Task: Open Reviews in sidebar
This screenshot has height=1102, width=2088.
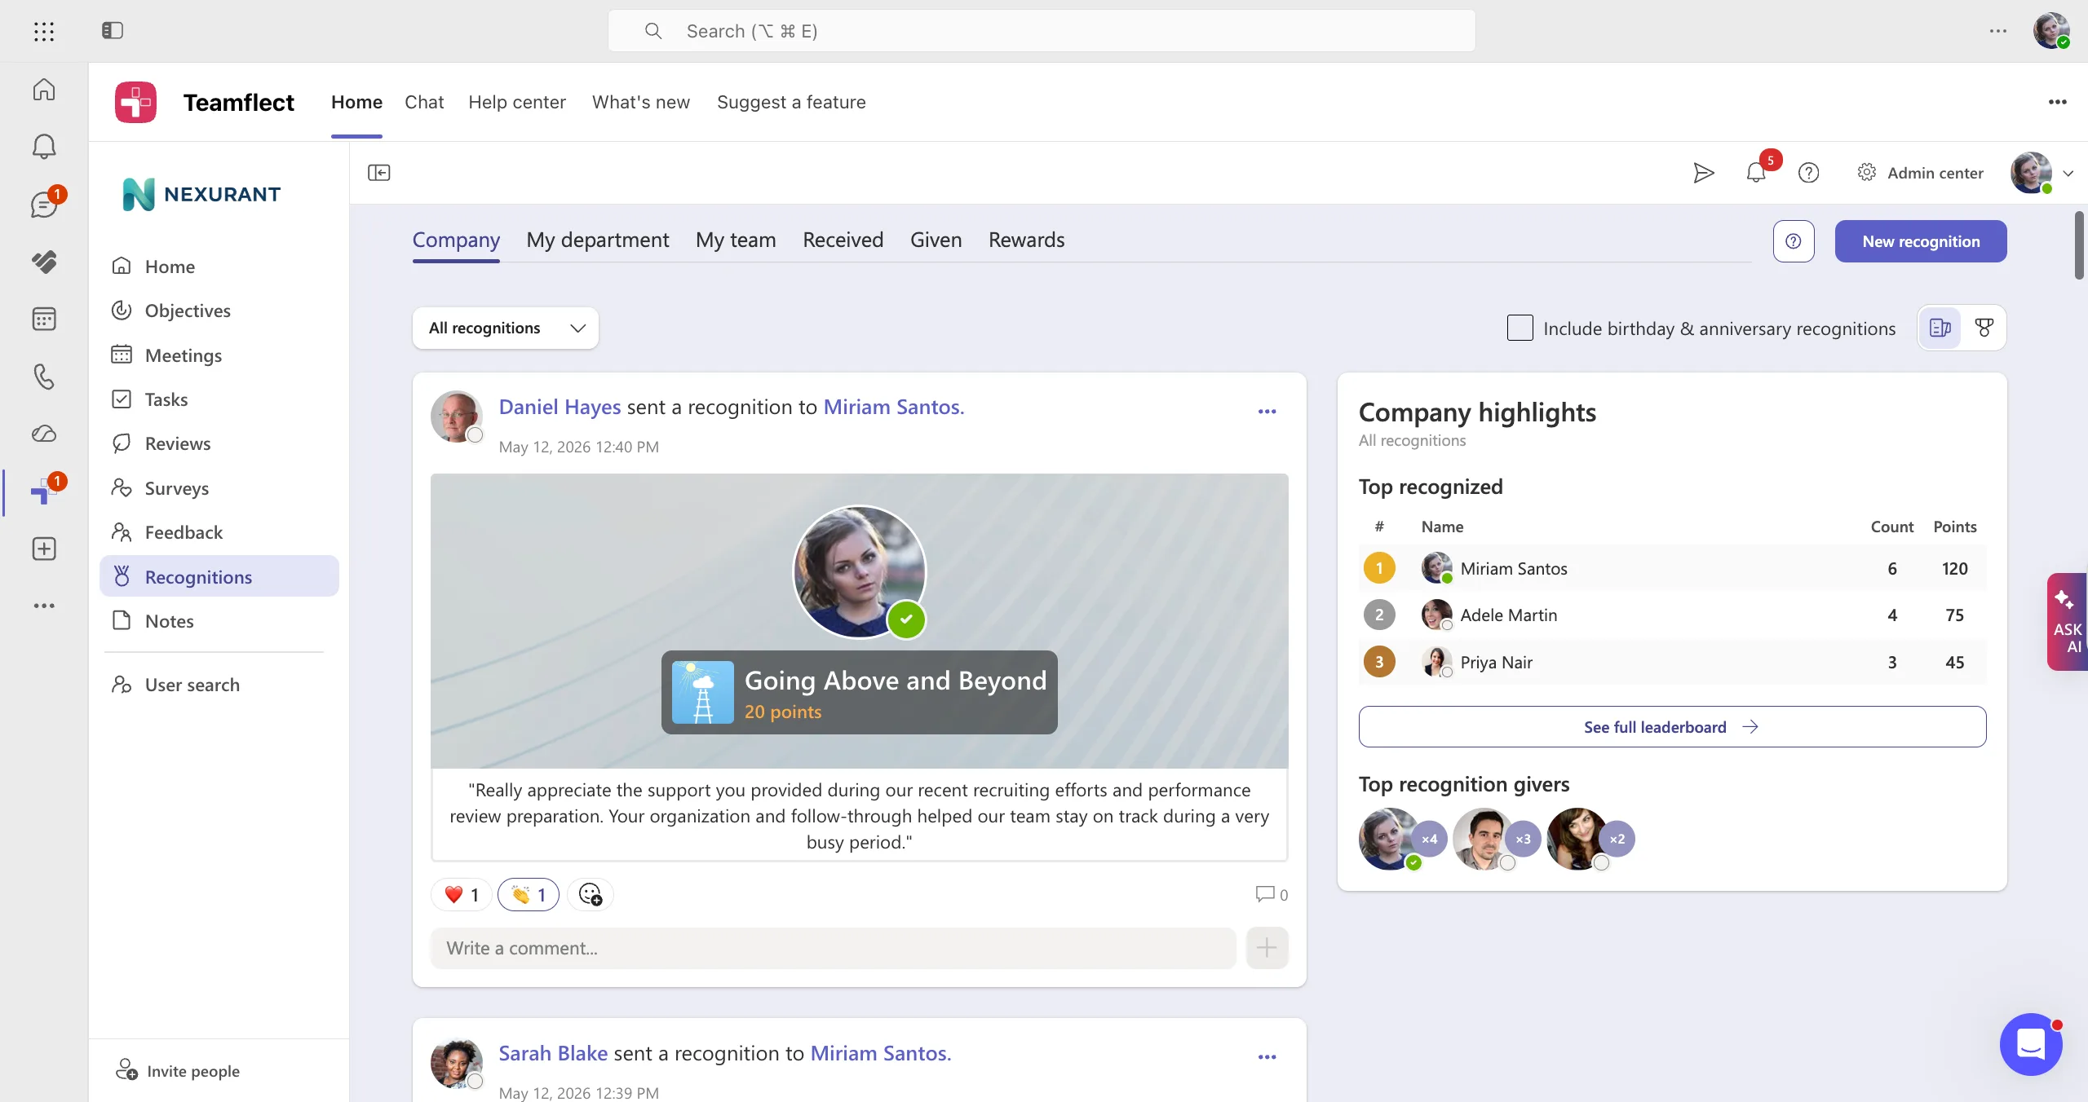Action: 219,443
